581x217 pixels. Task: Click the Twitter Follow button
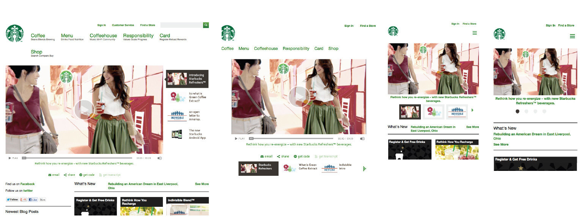(x=12, y=199)
